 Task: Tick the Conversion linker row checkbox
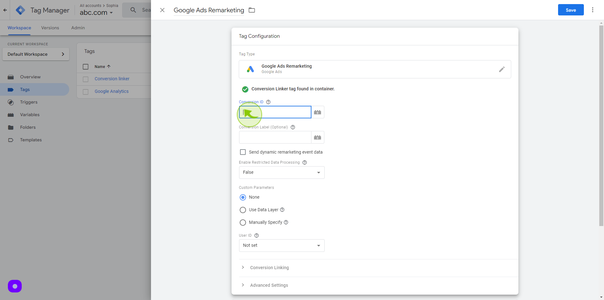click(86, 79)
